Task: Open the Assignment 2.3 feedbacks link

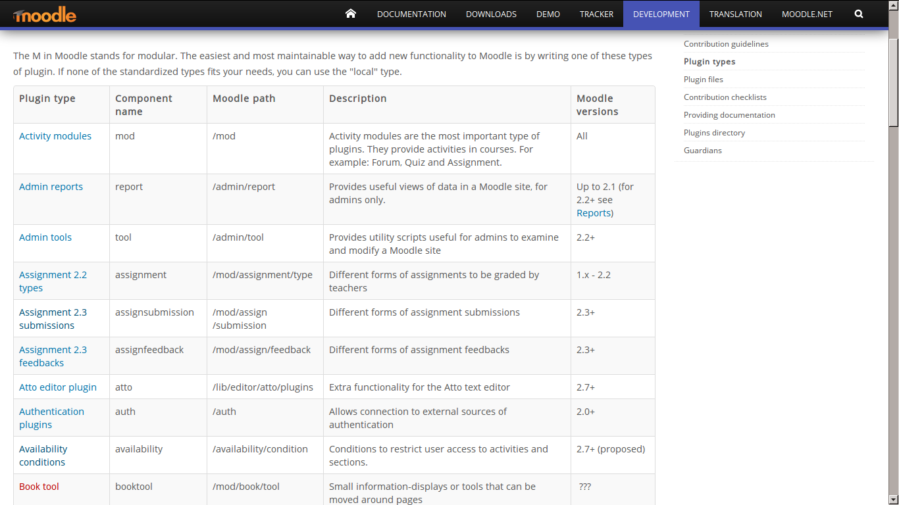Action: (53, 356)
